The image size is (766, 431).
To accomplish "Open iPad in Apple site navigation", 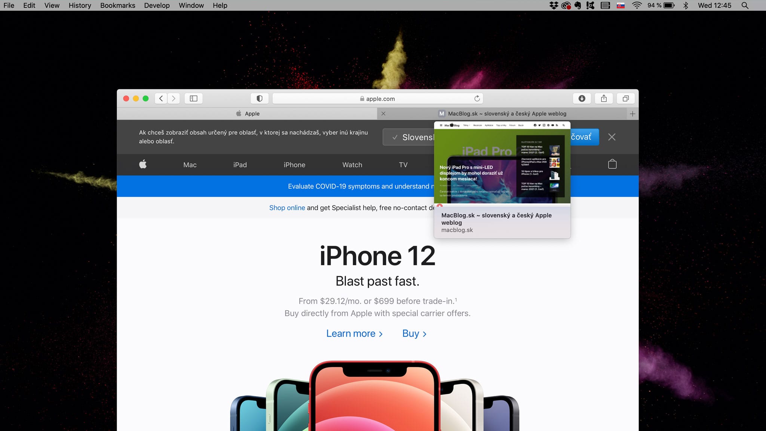I will point(240,165).
